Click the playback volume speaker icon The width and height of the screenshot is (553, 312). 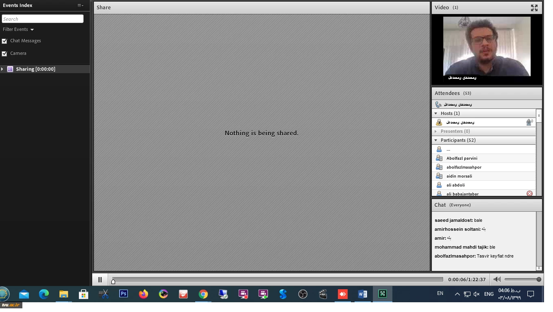497,279
